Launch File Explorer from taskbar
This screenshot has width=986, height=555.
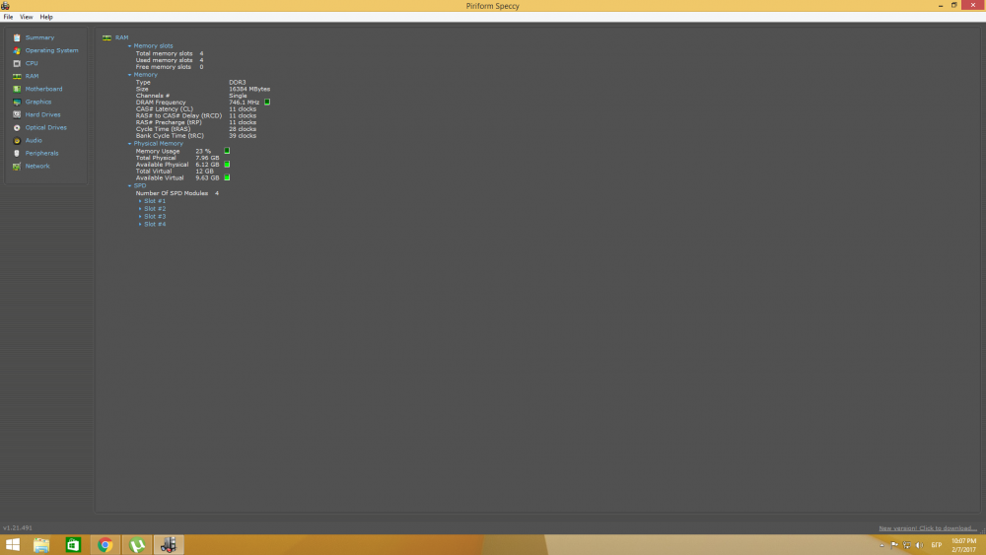41,544
